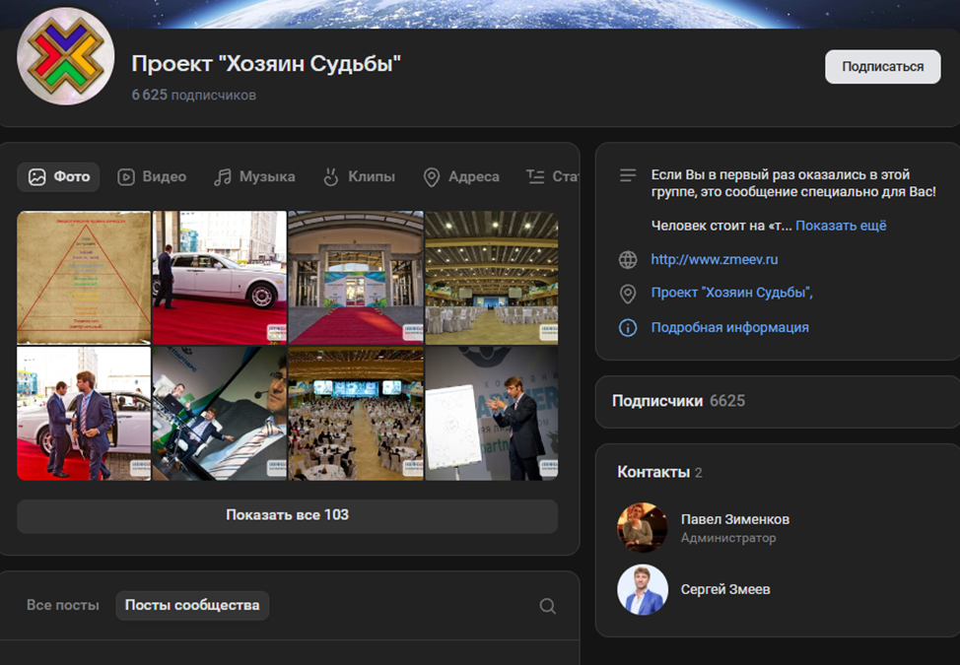Click the Earth cover image at the top
The height and width of the screenshot is (665, 960).
coord(480,14)
